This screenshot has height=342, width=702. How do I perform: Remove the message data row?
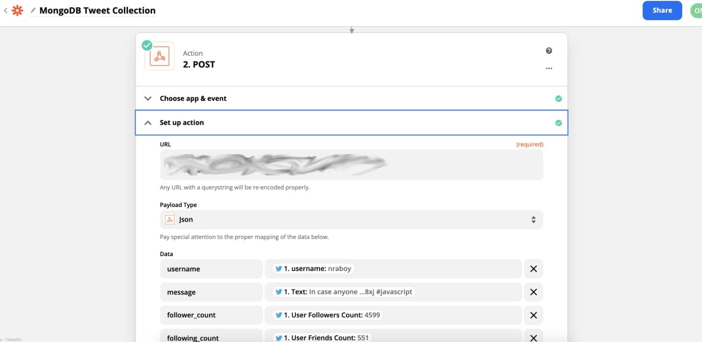[x=533, y=292]
